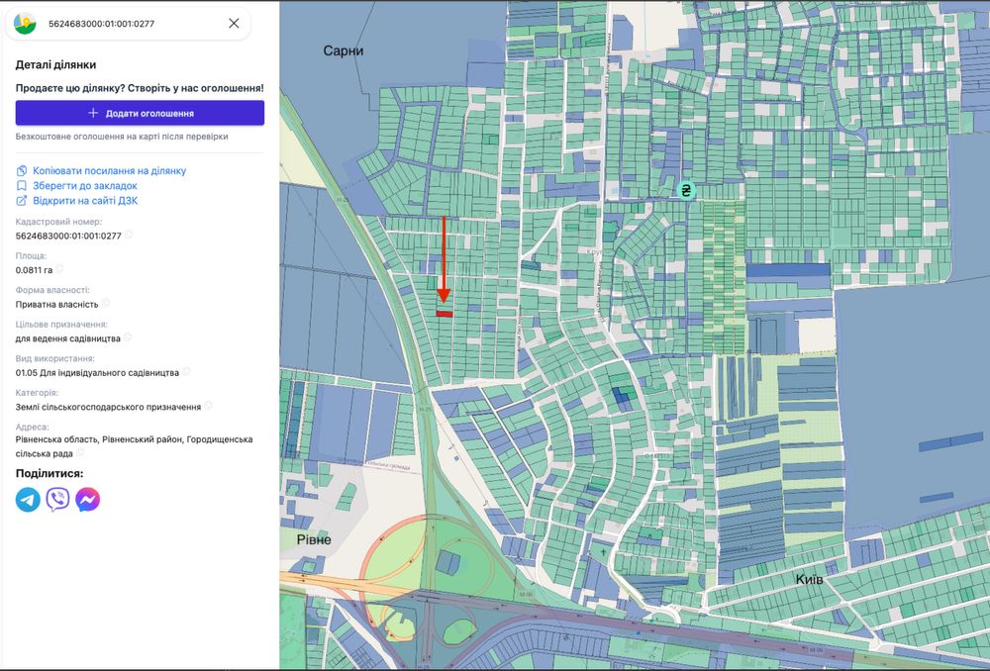The image size is (990, 671).
Task: Copy the 01.05 Вид використання value
Action: coord(186,372)
